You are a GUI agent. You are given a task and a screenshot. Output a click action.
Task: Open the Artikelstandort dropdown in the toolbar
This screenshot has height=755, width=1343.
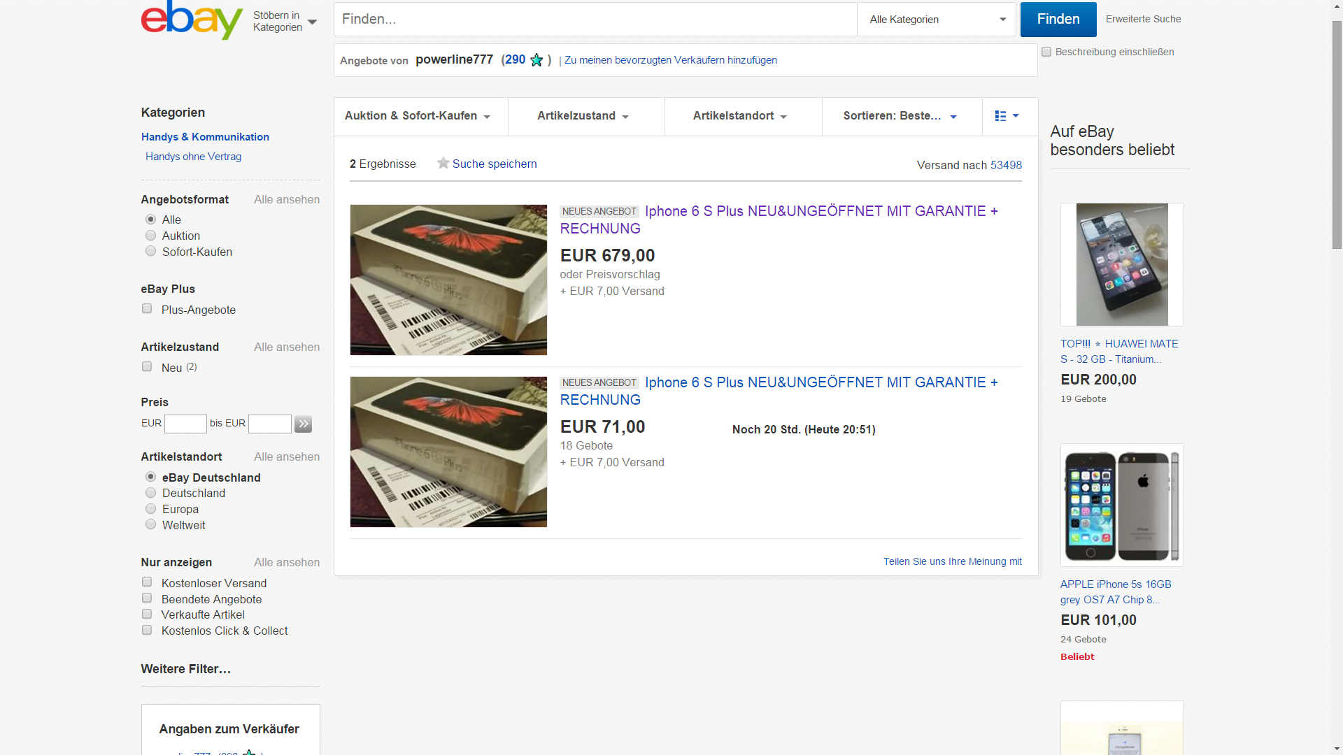coord(740,116)
